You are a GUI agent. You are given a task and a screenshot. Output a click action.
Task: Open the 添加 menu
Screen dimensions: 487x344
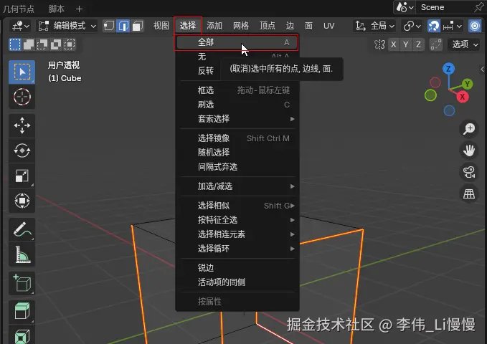pos(214,26)
